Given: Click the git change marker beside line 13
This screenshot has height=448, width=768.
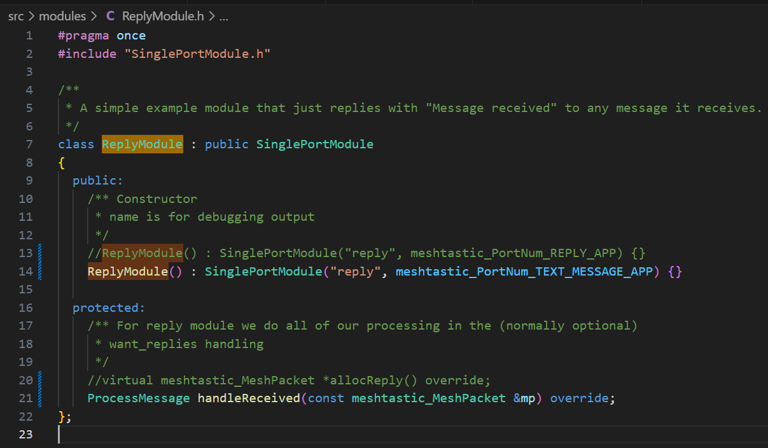Looking at the screenshot, I should pyautogui.click(x=41, y=253).
